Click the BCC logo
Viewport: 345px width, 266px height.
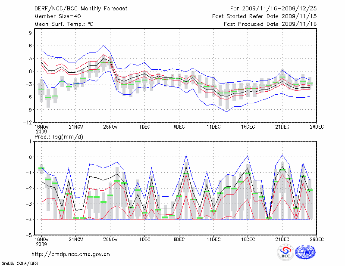[285, 253]
